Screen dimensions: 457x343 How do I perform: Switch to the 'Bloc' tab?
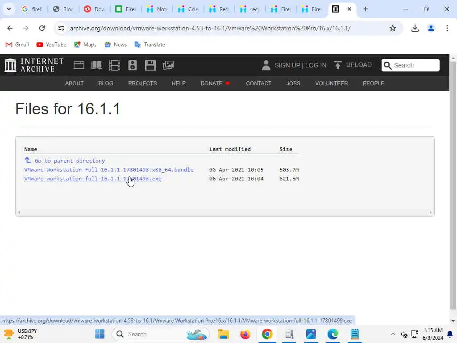(x=63, y=9)
